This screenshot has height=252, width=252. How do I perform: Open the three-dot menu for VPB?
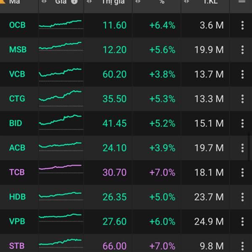tap(242, 221)
